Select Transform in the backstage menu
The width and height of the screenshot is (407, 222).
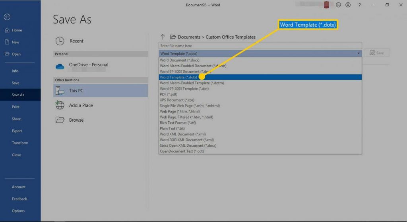(20, 143)
